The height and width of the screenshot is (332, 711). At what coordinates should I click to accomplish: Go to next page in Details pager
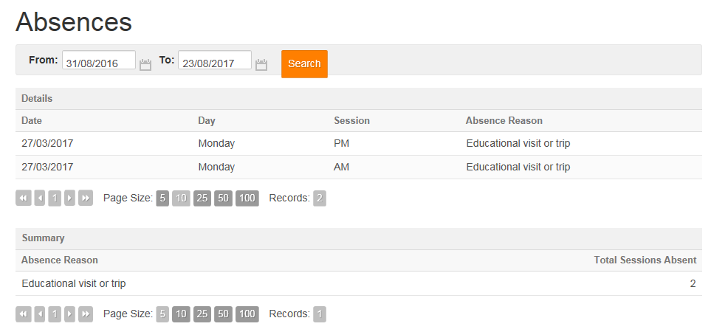coord(69,198)
